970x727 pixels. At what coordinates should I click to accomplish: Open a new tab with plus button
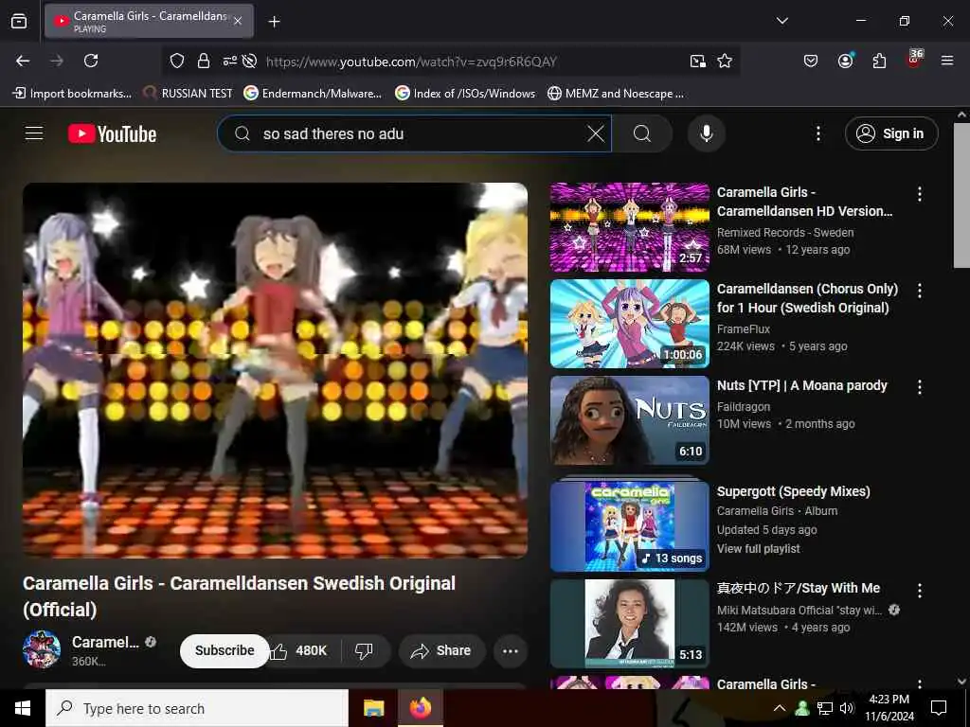click(274, 22)
